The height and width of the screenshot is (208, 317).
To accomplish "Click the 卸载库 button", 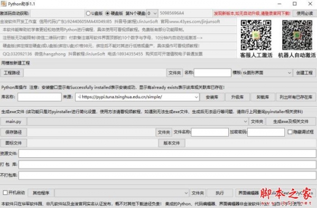I will (x=263, y=97).
